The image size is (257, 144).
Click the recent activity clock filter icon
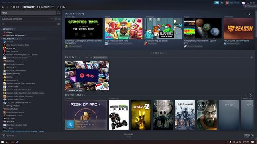(56, 19)
